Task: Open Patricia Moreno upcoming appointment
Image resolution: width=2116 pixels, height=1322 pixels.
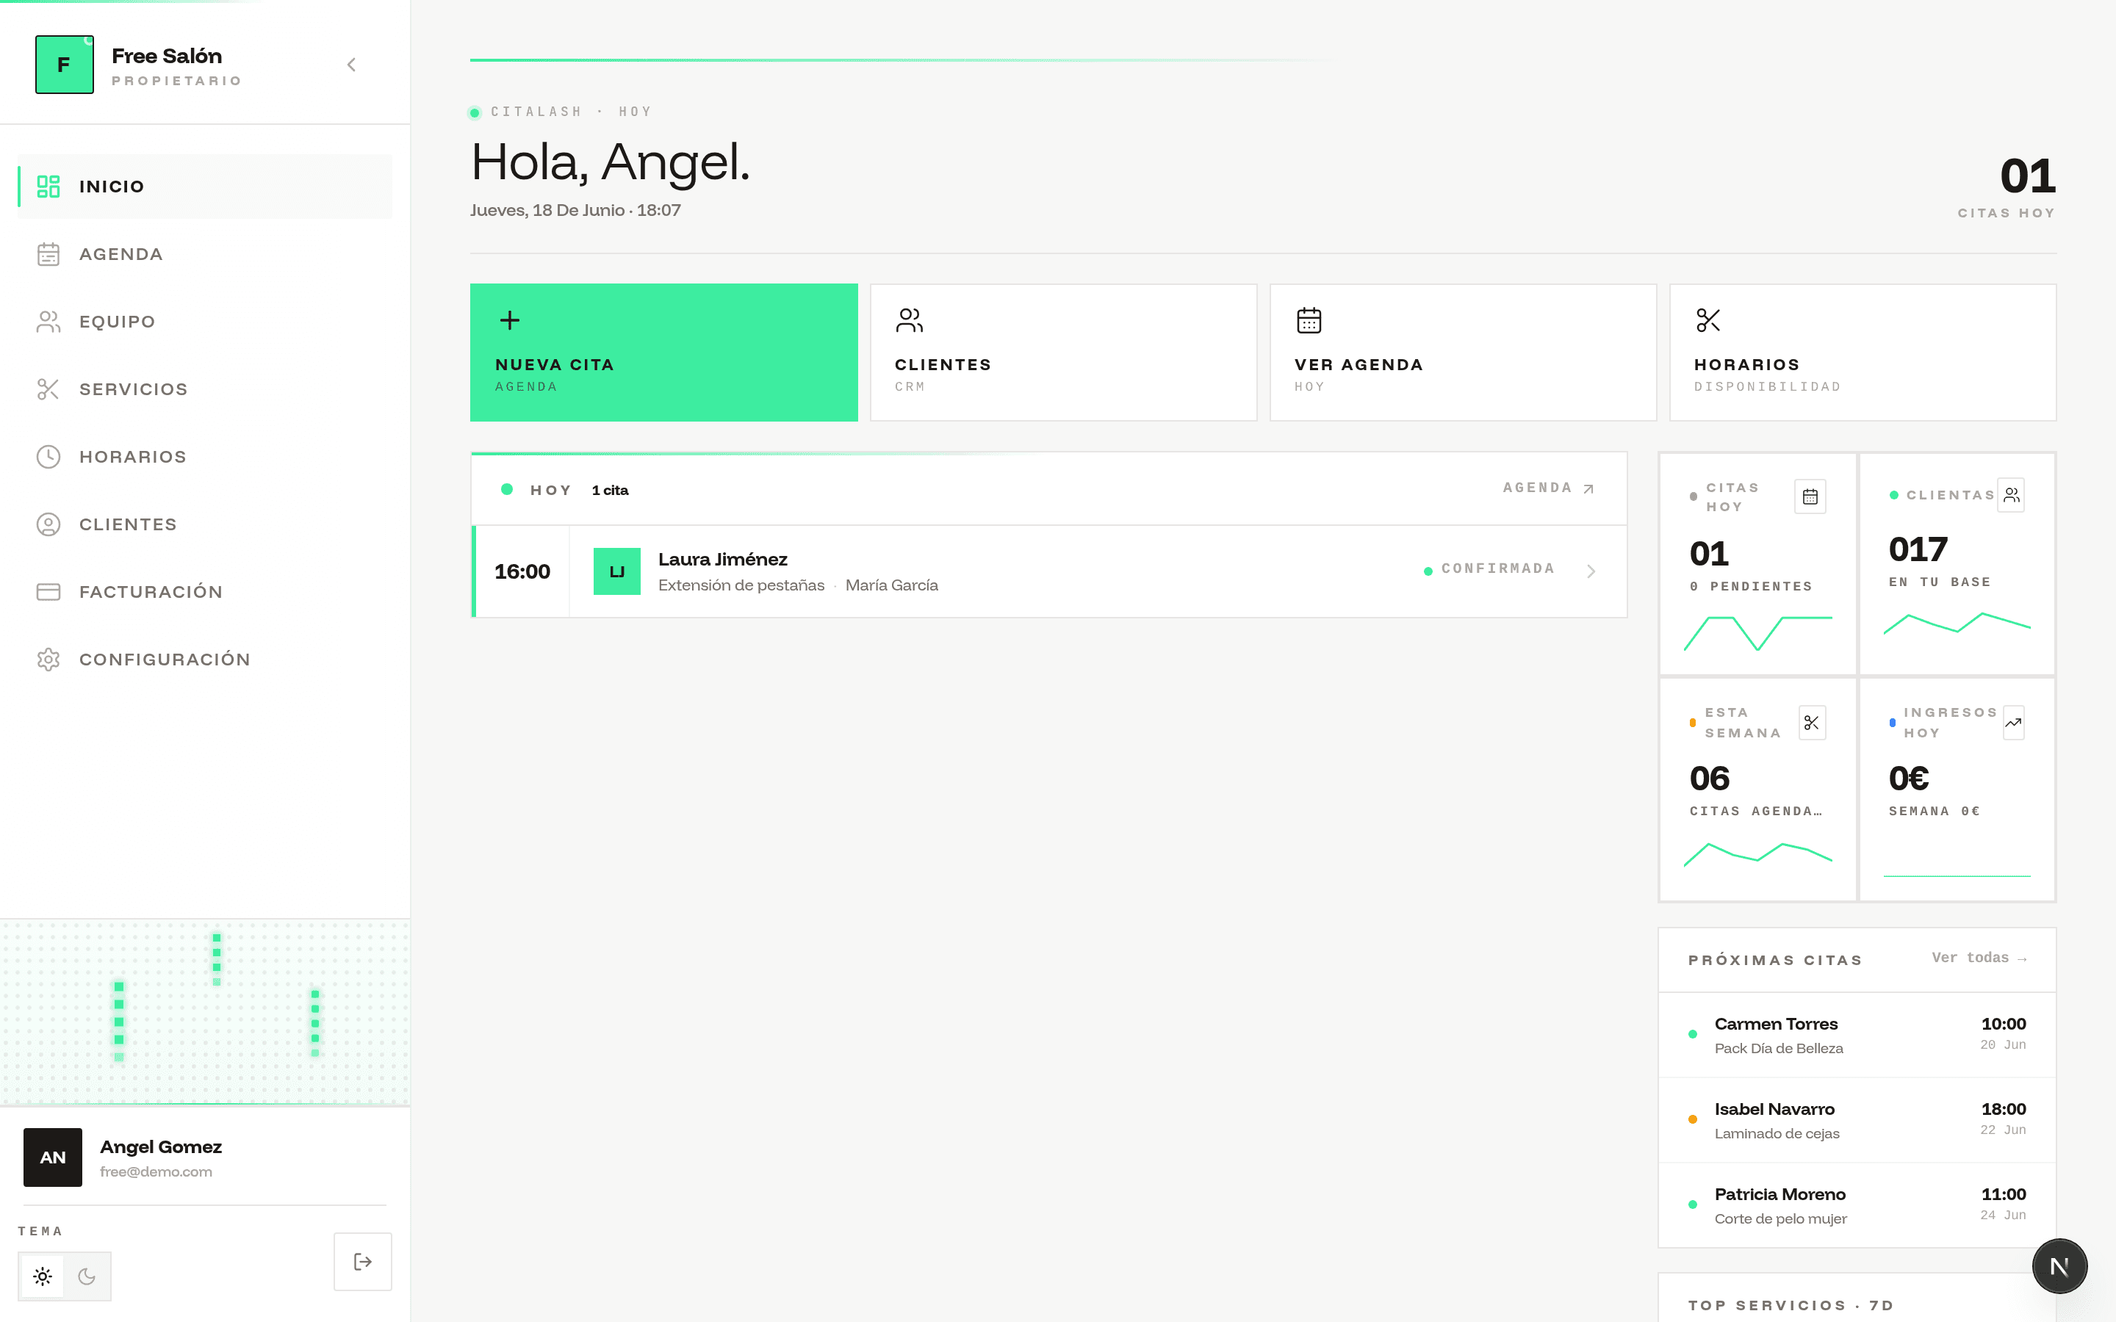Action: pos(1857,1206)
